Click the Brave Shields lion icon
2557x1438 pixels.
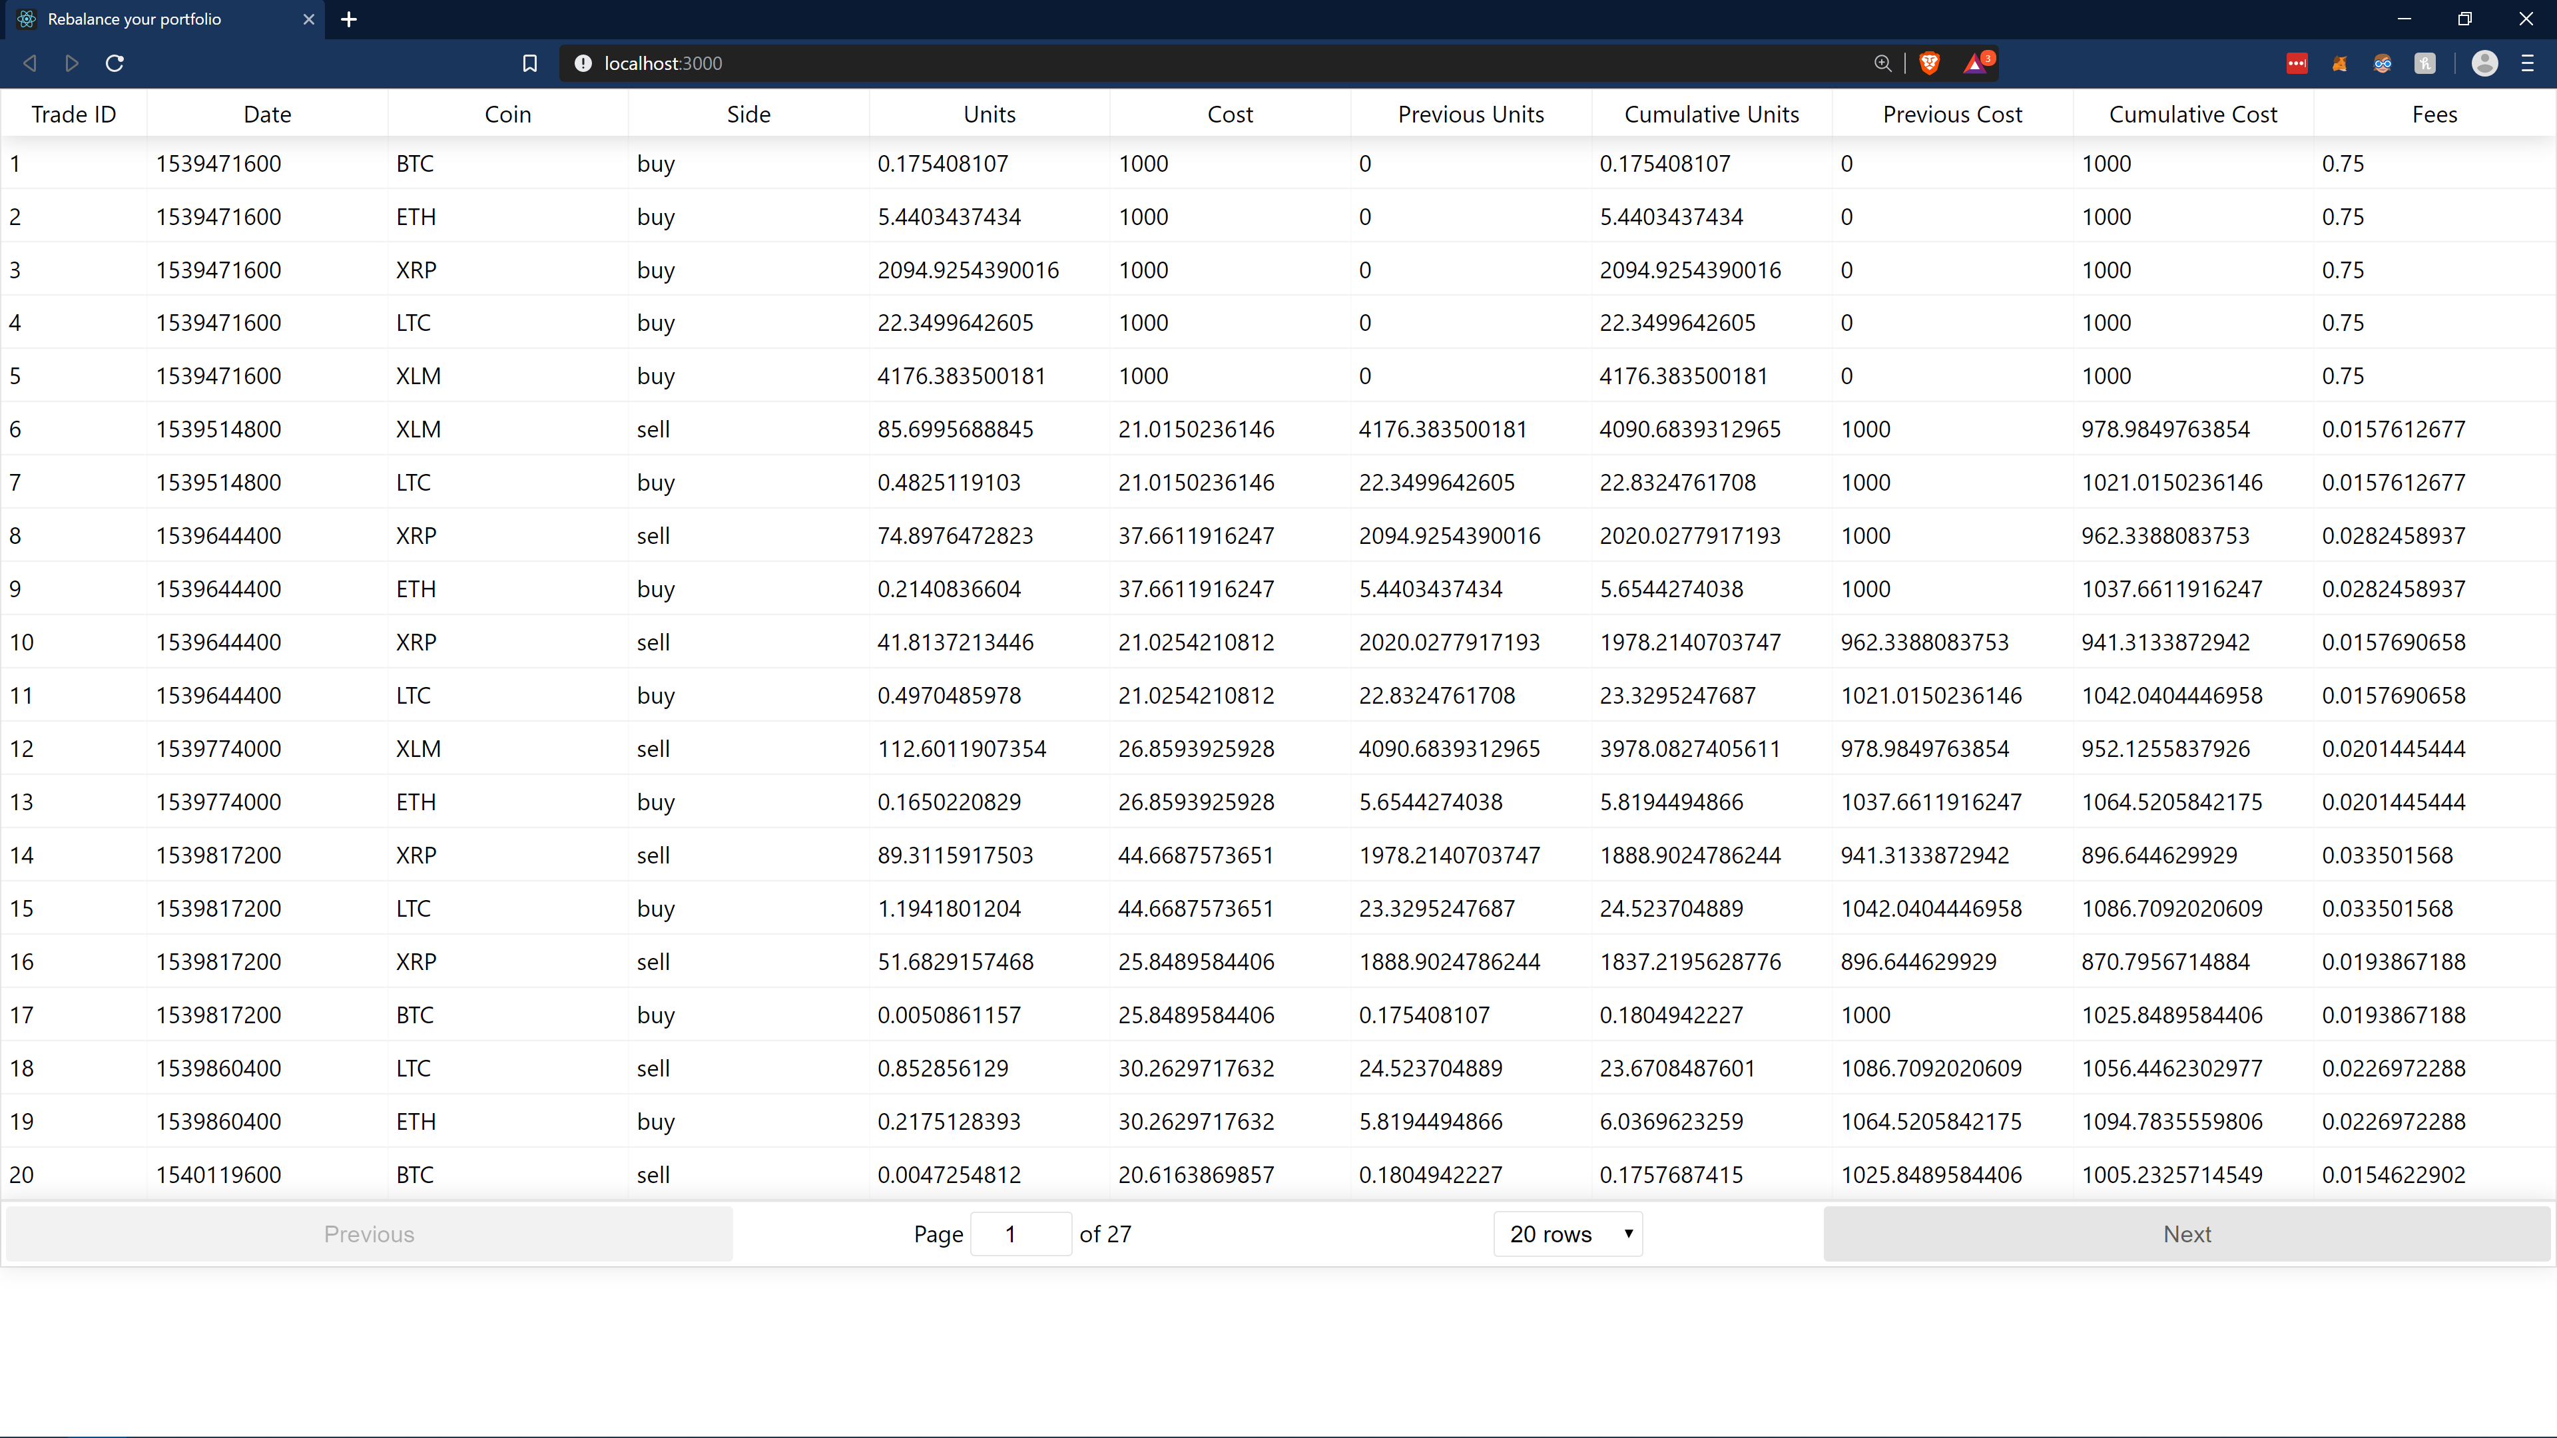pyautogui.click(x=1928, y=63)
